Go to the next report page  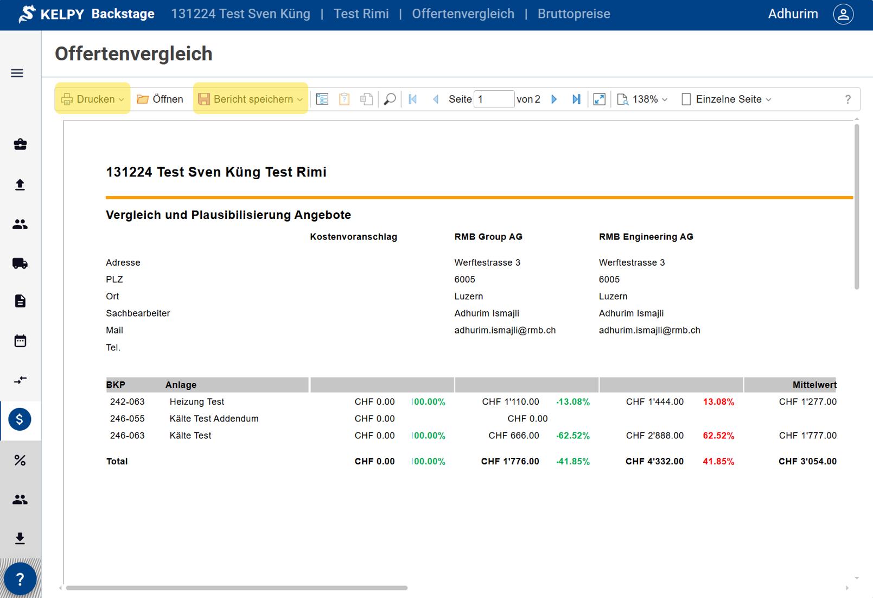click(x=554, y=99)
